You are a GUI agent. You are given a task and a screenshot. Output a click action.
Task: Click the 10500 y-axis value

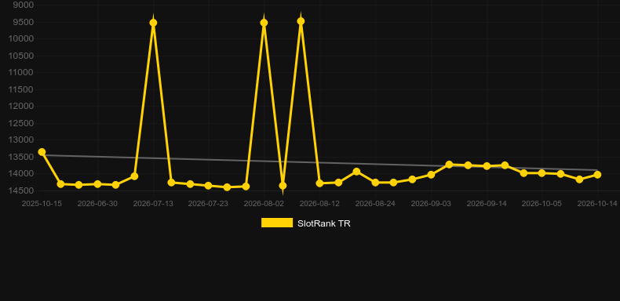coord(21,56)
